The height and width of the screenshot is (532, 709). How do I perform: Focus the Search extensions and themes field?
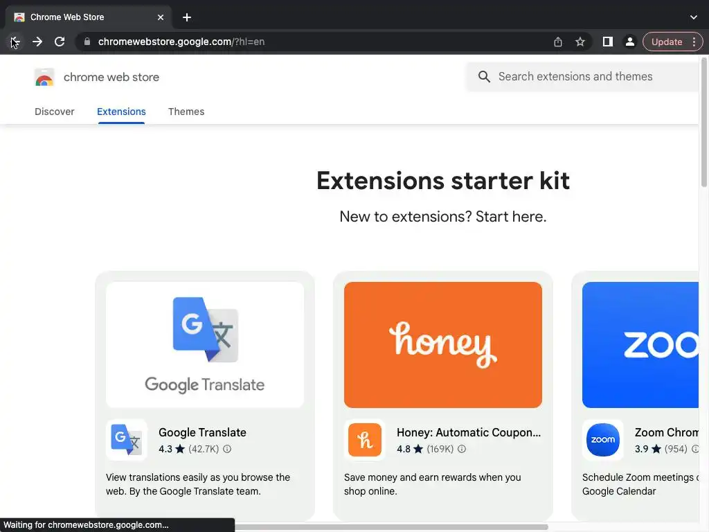click(x=583, y=76)
